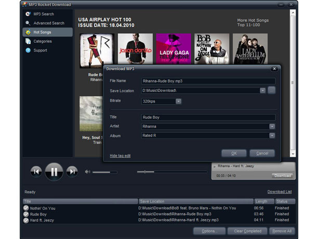
Task: Confirm the download with OK
Action: (234, 153)
